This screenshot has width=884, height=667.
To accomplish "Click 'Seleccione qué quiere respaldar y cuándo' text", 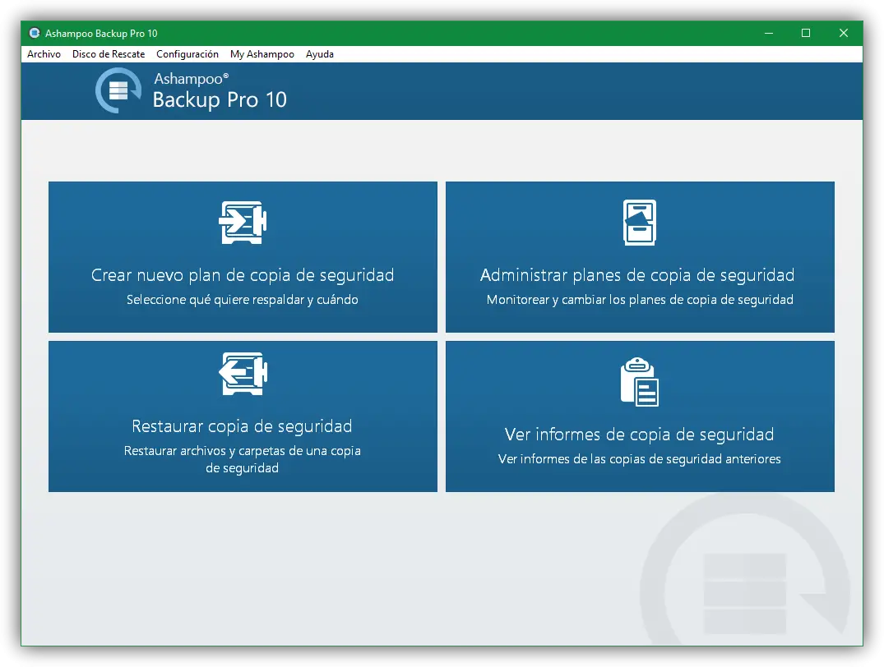I will pyautogui.click(x=243, y=300).
